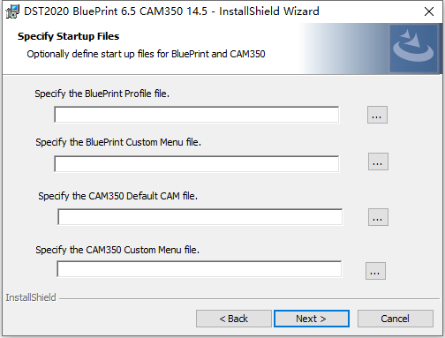This screenshot has height=338, width=445.
Task: Browse for the BluePrint Custom Menu file
Action: click(378, 161)
